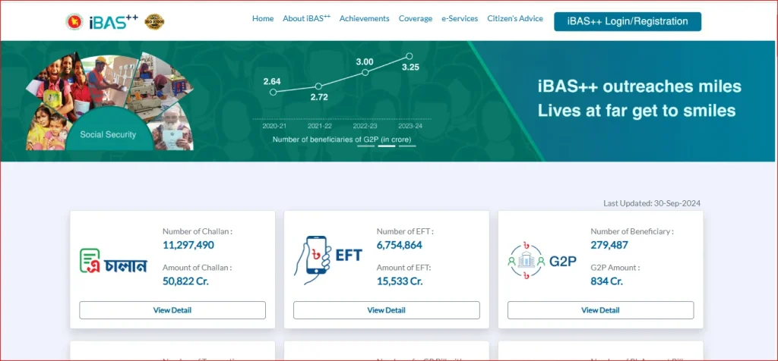This screenshot has height=361, width=778.
Task: Go to the Achievements menu
Action: click(364, 18)
